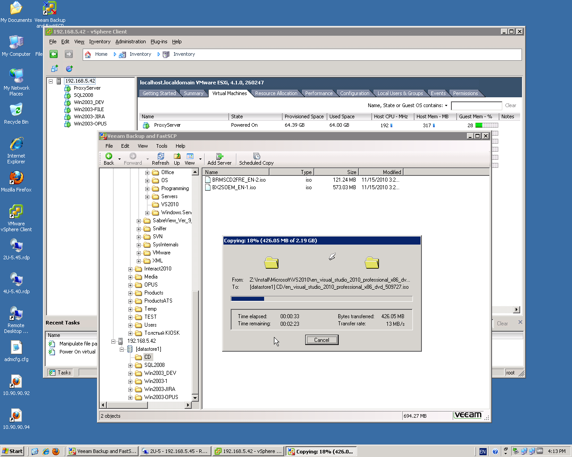
Task: Open My Network Places desktop icon
Action: 16,82
